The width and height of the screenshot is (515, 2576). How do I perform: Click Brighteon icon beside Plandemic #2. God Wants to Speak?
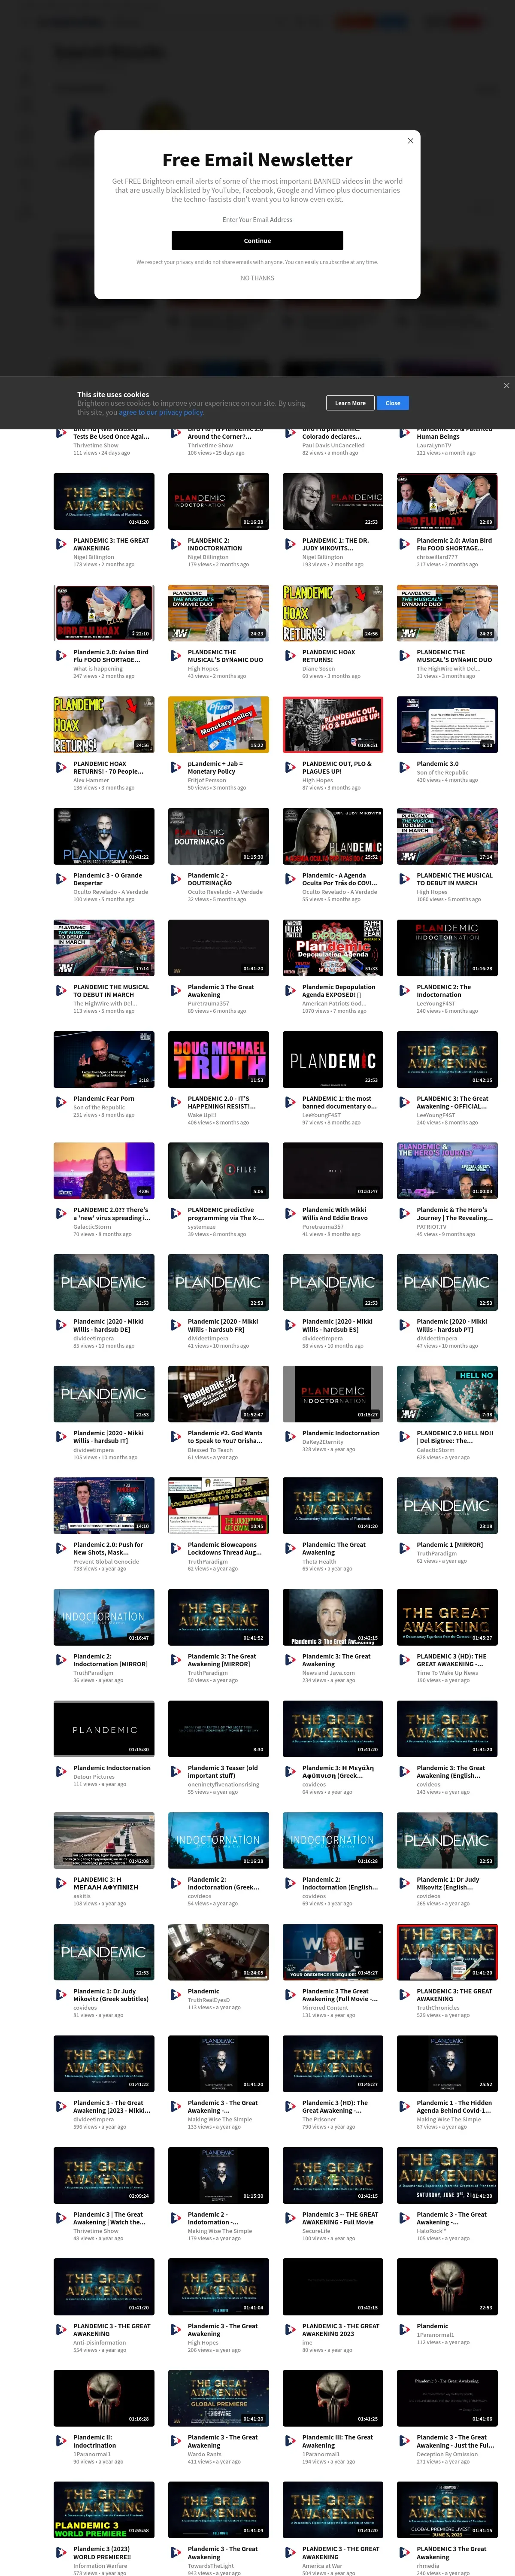pos(176,1437)
